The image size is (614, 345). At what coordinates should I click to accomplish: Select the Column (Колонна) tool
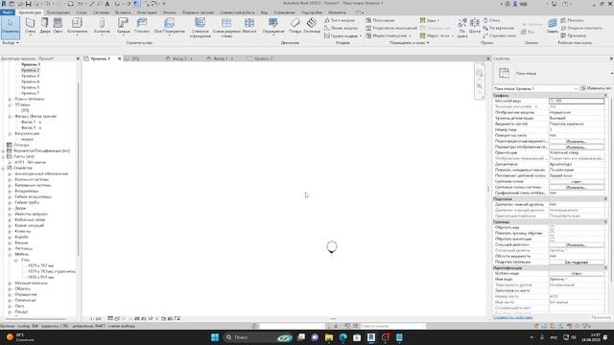102,26
